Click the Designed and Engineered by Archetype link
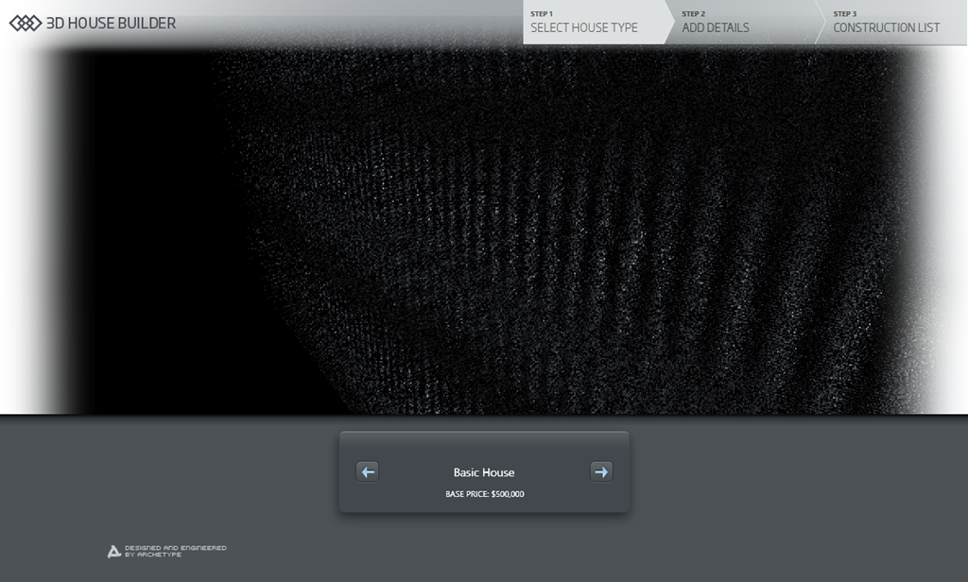 pos(175,551)
